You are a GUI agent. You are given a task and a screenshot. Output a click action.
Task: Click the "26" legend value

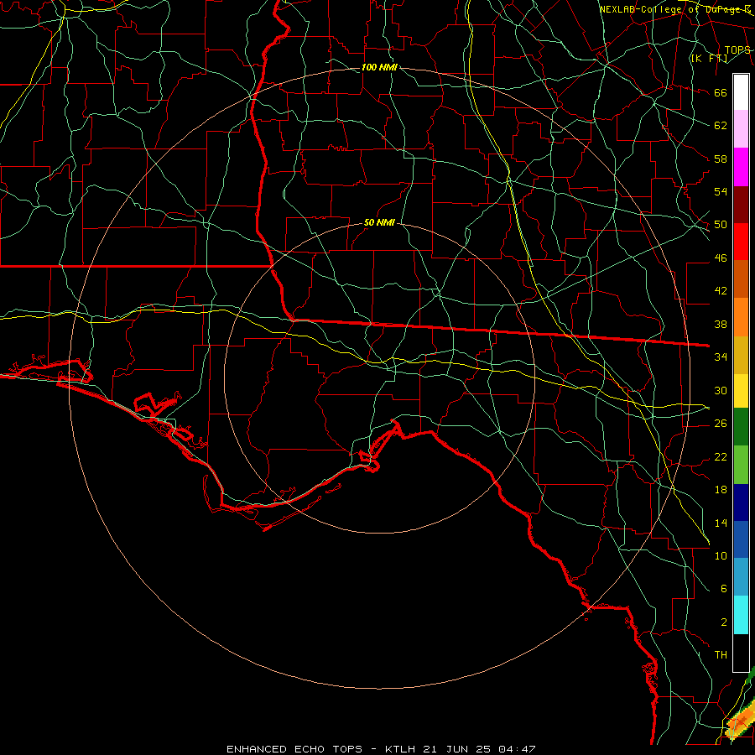721,423
